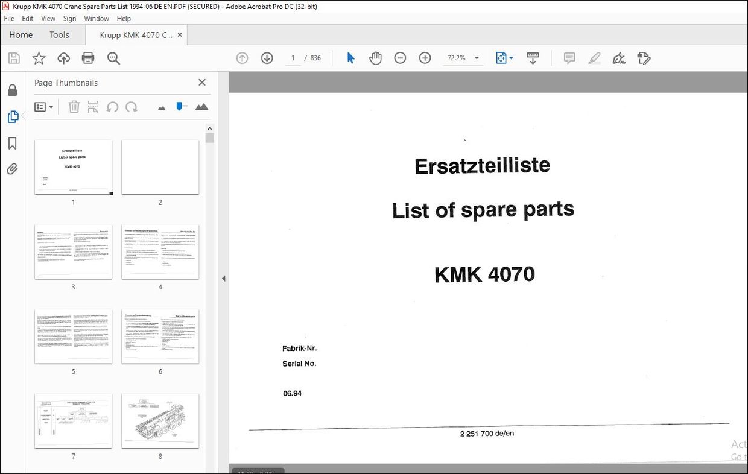Screen dimensions: 748x474
Task: Open the zoom level dropdown
Action: 476,57
